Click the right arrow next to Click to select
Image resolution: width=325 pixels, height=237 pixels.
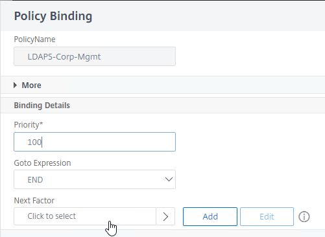pos(165,216)
